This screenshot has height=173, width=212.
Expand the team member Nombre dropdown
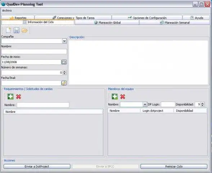pos(145,105)
